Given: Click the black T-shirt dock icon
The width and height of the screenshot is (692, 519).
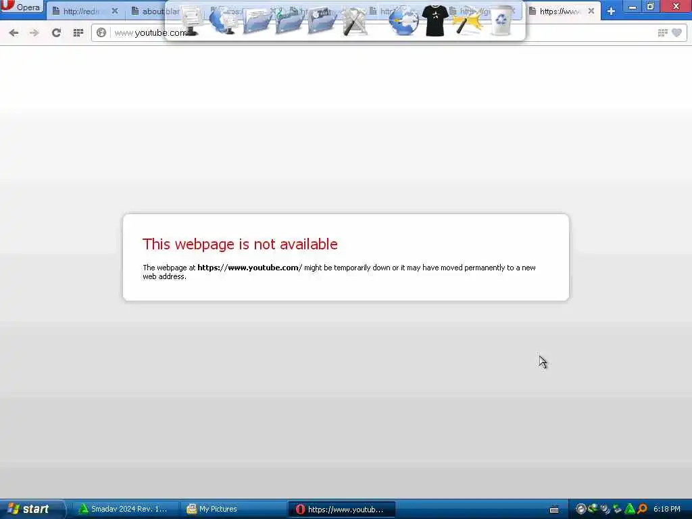Looking at the screenshot, I should (435, 20).
